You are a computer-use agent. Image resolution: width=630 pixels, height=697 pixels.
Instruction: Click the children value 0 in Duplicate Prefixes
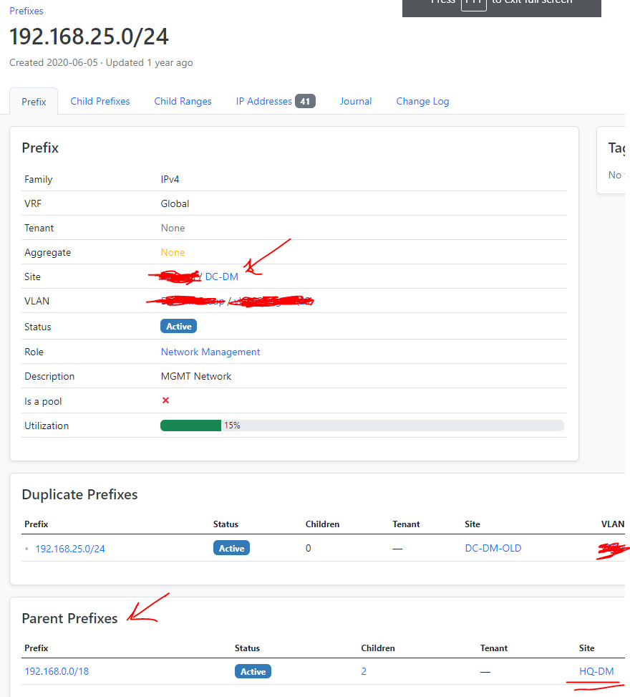point(309,548)
